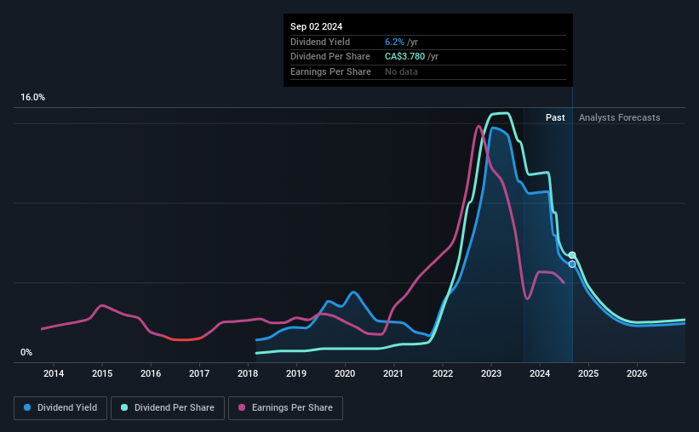
Task: Click the 0% y-axis label
Action: click(x=26, y=353)
